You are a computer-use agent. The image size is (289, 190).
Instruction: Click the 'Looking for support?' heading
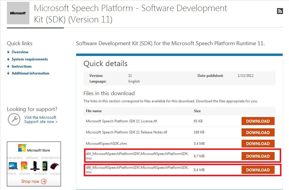32,109
